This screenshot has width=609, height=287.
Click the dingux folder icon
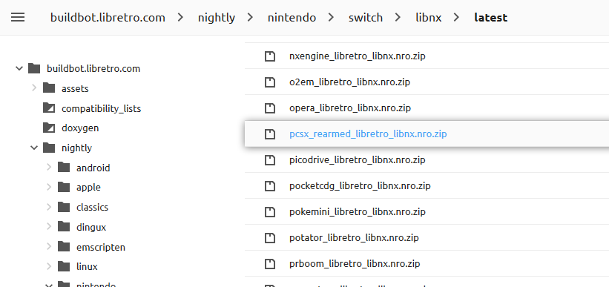[64, 227]
